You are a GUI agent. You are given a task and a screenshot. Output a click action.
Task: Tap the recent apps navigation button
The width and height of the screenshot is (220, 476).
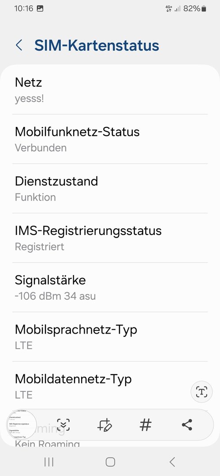[48, 462]
